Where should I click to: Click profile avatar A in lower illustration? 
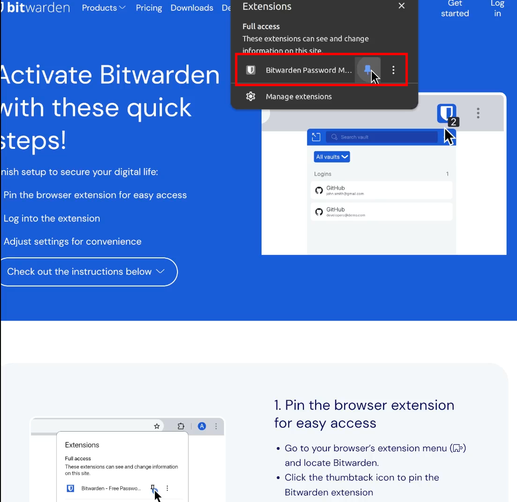(x=202, y=426)
